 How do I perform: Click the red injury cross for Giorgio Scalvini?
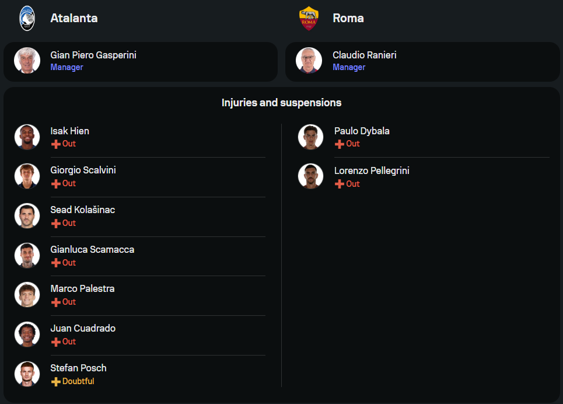coord(56,184)
